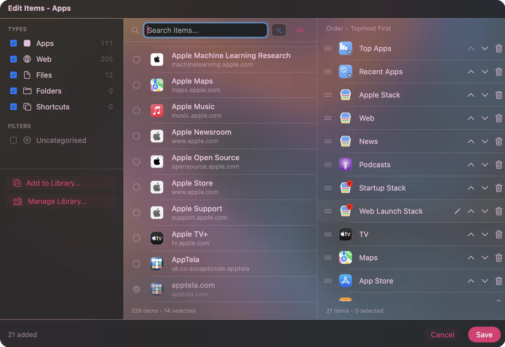Click the magic wand filter button
This screenshot has width=505, height=347.
click(279, 30)
